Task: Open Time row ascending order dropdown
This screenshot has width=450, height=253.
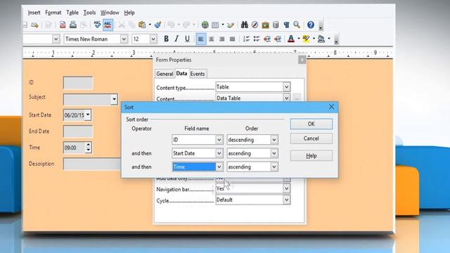Action: [x=274, y=167]
